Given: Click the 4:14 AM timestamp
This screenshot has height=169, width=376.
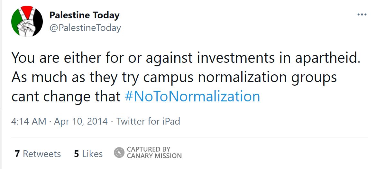Looking at the screenshot, I should click(29, 121).
